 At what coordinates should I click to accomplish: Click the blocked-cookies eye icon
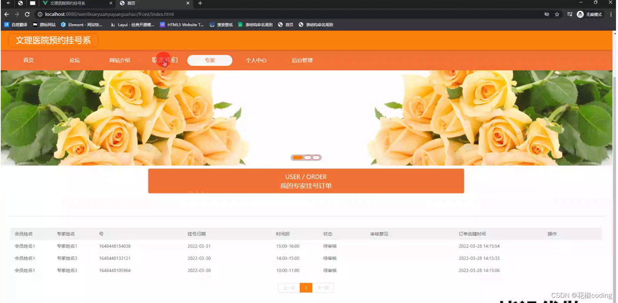(x=547, y=14)
